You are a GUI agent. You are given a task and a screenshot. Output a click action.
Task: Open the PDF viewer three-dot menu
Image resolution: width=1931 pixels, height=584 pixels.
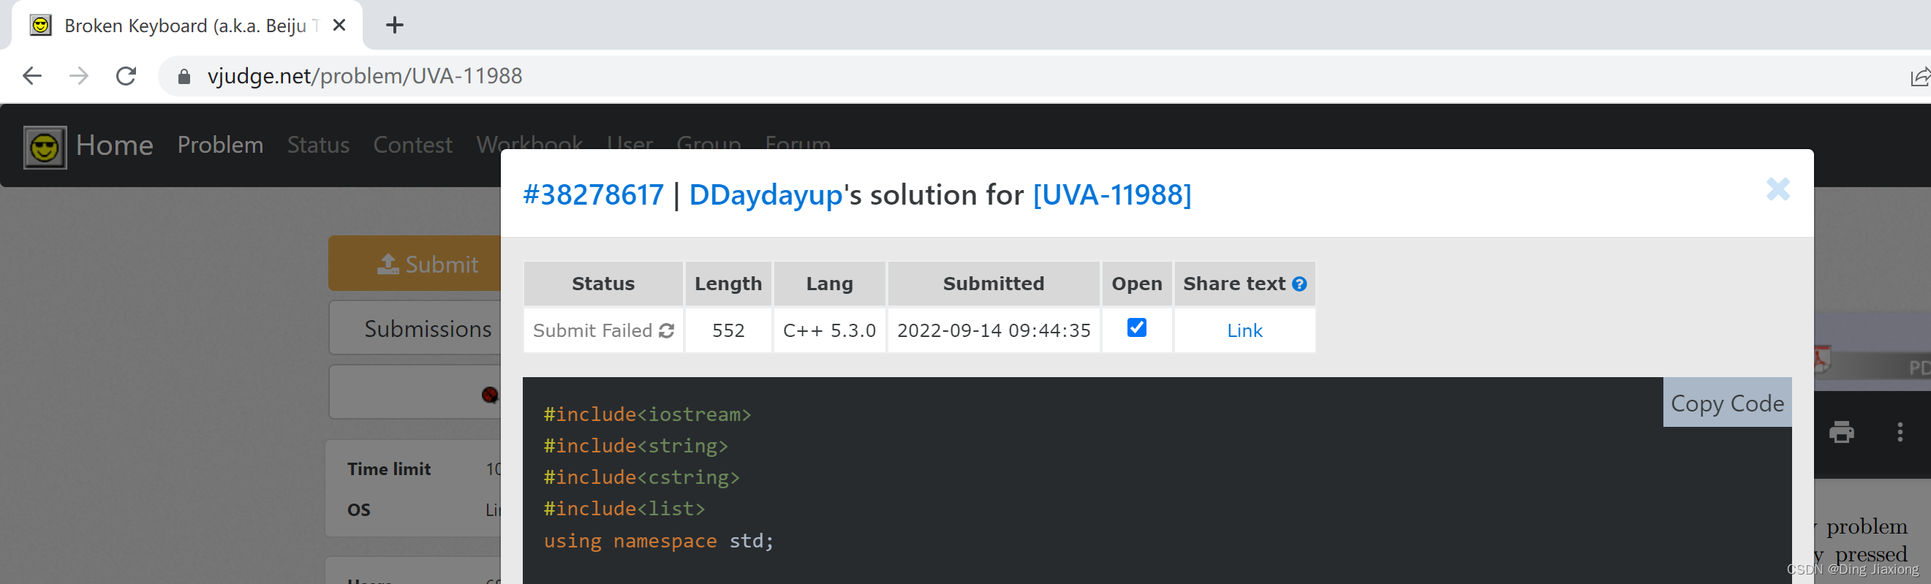tap(1900, 432)
